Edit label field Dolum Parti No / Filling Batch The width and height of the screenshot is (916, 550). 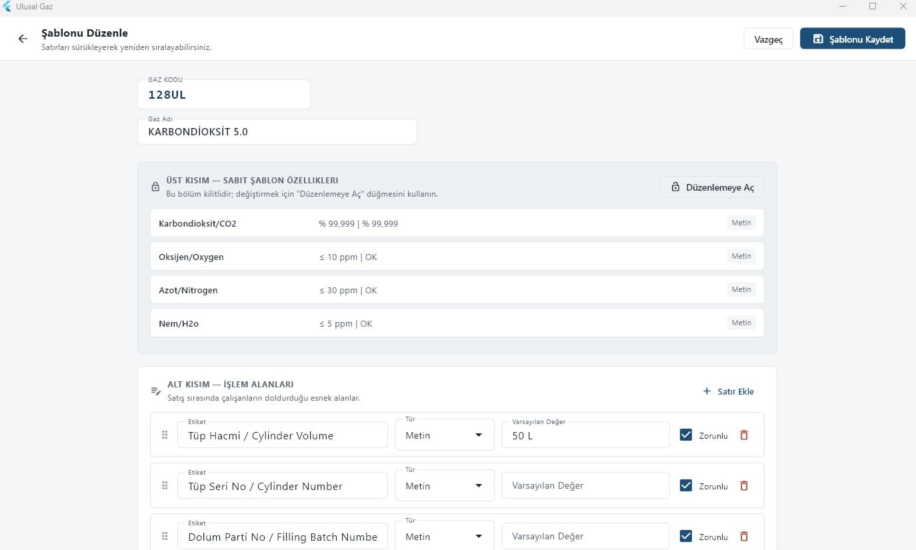pyautogui.click(x=283, y=536)
